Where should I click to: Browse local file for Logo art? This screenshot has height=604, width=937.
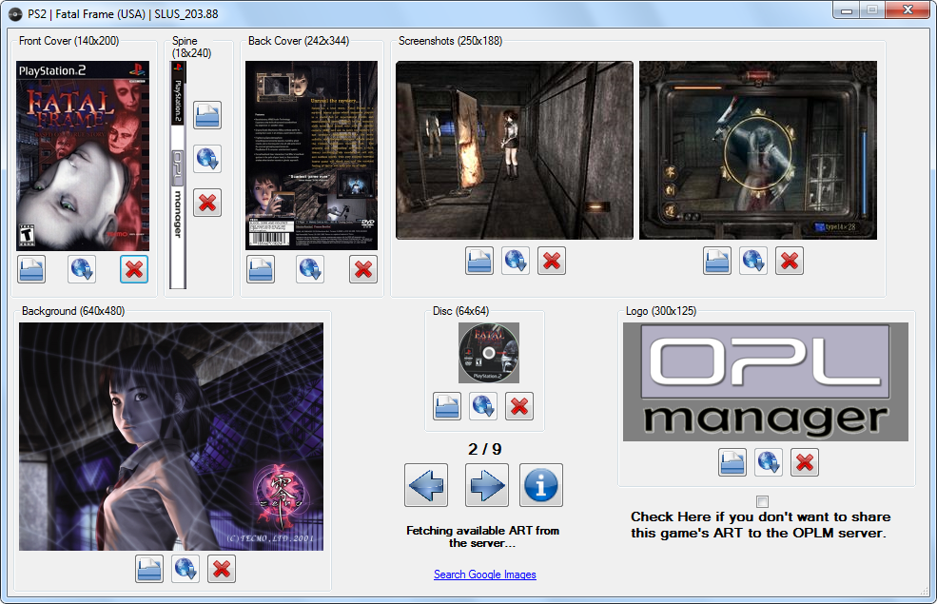click(732, 462)
